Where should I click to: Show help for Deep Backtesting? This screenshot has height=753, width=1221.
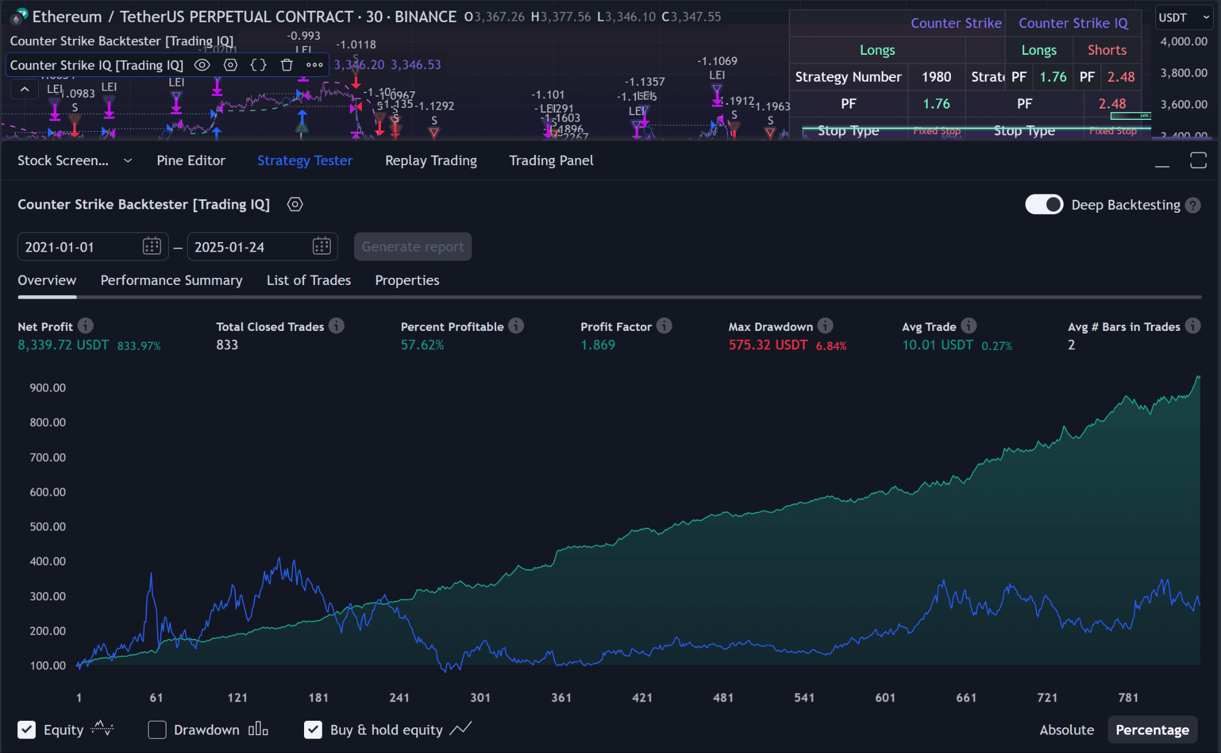tap(1192, 205)
